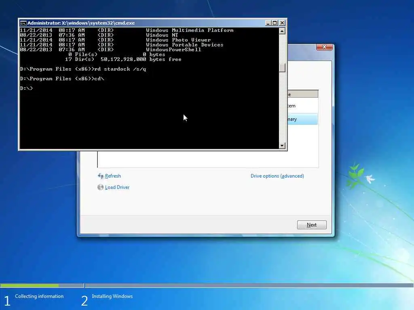Click the green setup progress bar

tap(30, 285)
